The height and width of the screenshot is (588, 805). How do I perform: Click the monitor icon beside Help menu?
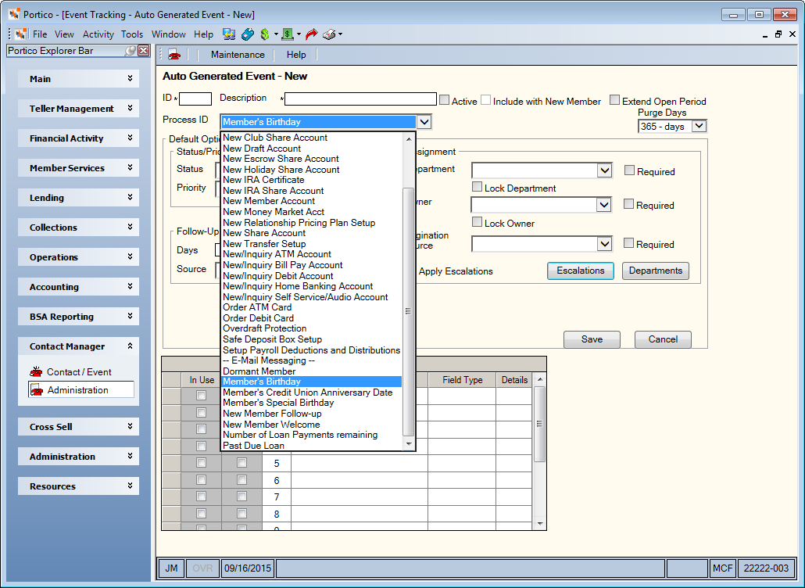tap(229, 34)
